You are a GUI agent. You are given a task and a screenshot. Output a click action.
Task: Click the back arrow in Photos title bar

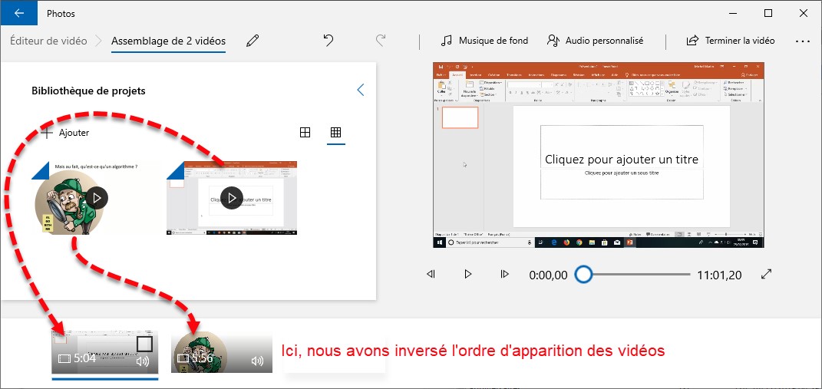[18, 13]
